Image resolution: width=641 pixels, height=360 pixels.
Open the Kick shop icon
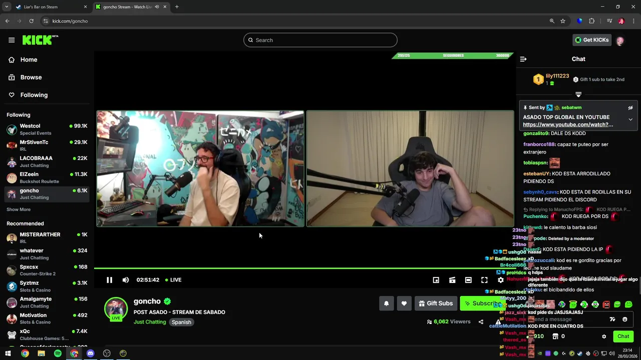555,336
